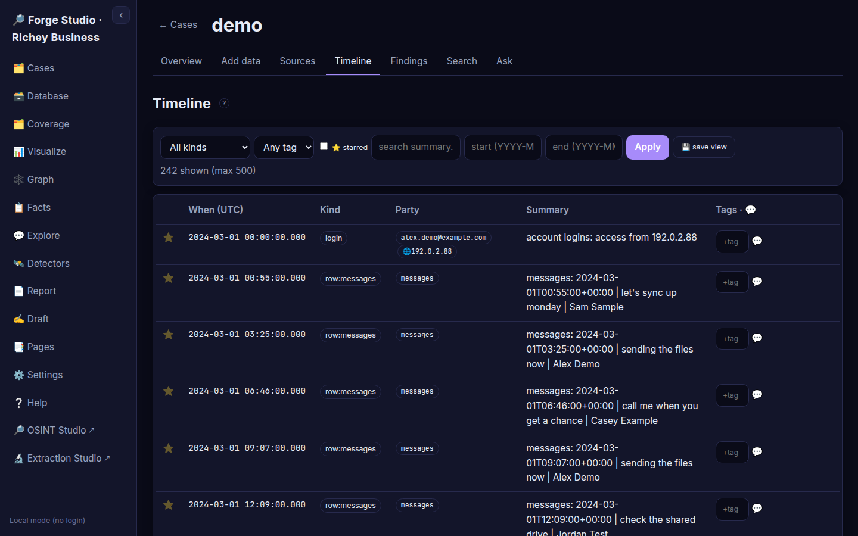Click the comment icon in Tags column header
This screenshot has height=536, width=858.
[751, 210]
